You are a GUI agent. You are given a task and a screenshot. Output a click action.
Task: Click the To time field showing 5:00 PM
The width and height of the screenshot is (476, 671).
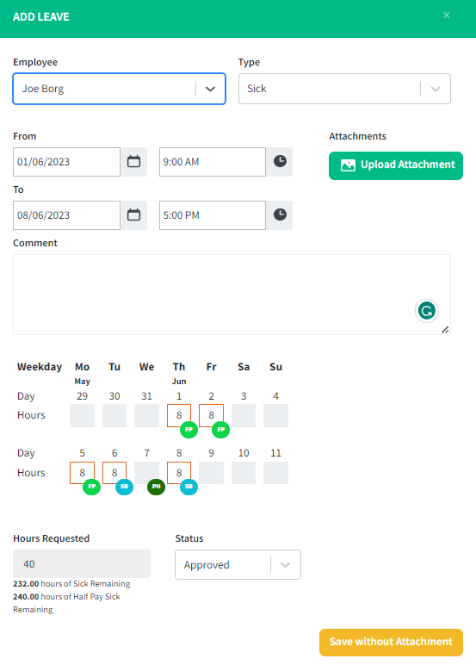(213, 214)
